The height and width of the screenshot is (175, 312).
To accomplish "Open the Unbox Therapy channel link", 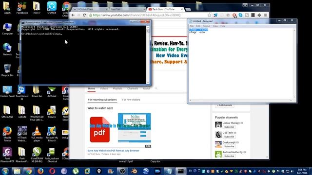I will pyautogui.click(x=231, y=123).
